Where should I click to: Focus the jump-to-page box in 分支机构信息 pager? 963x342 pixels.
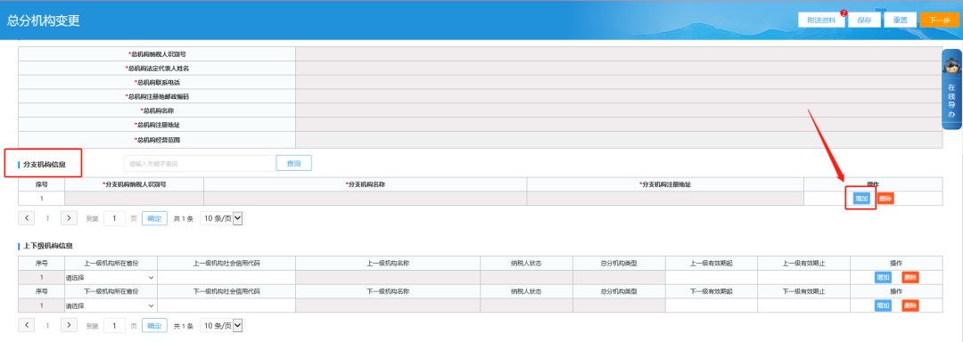tap(114, 217)
